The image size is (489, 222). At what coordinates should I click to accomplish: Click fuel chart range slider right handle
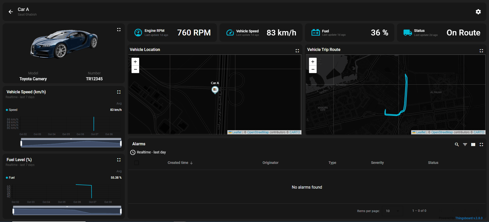tap(121, 211)
